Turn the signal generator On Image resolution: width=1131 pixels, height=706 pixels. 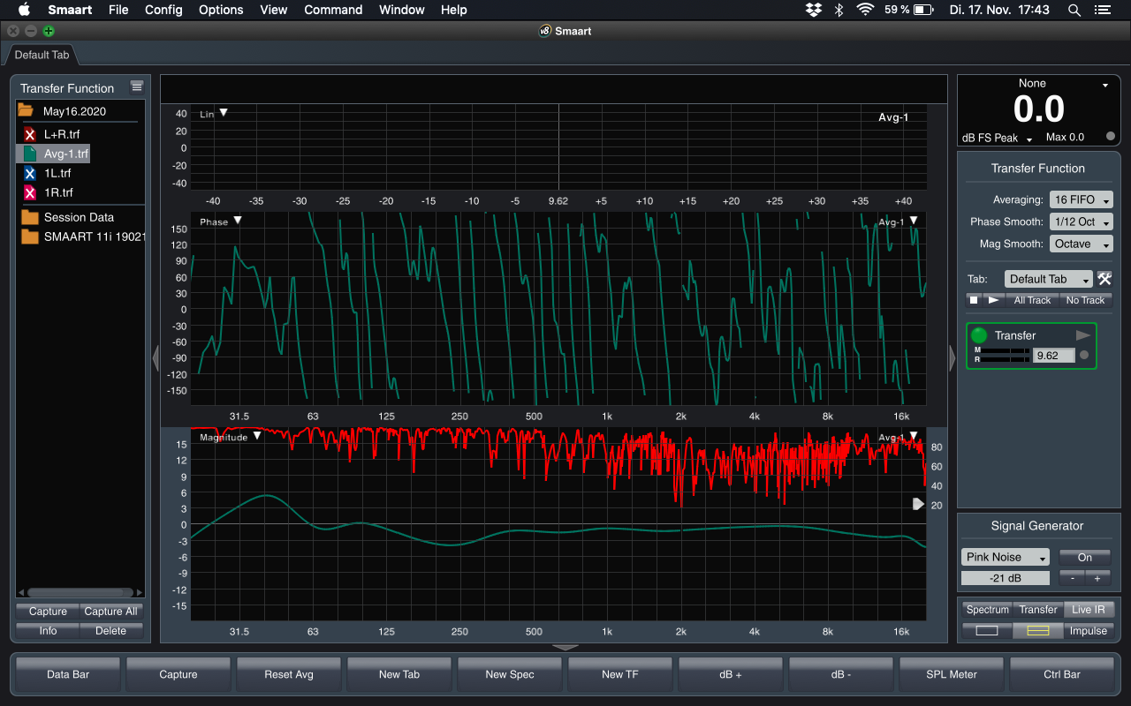(1084, 558)
